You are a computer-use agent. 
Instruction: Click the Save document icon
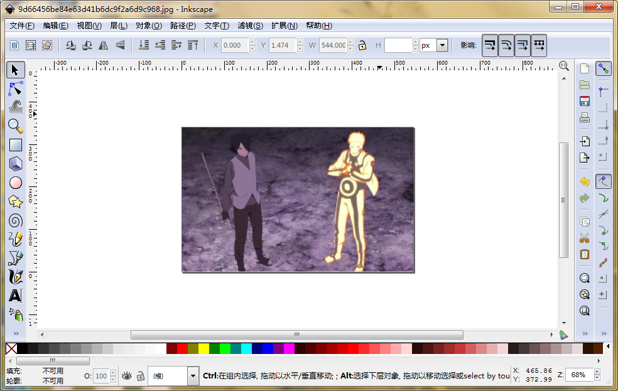(x=585, y=101)
